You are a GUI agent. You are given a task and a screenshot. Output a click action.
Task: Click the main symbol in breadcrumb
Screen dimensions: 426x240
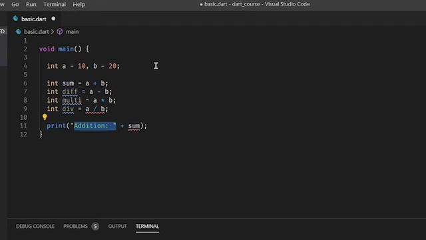tap(72, 32)
